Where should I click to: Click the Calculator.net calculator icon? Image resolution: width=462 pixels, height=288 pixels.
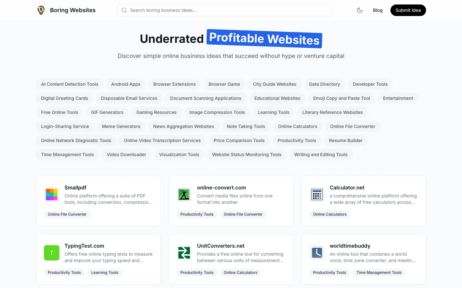coord(317,195)
